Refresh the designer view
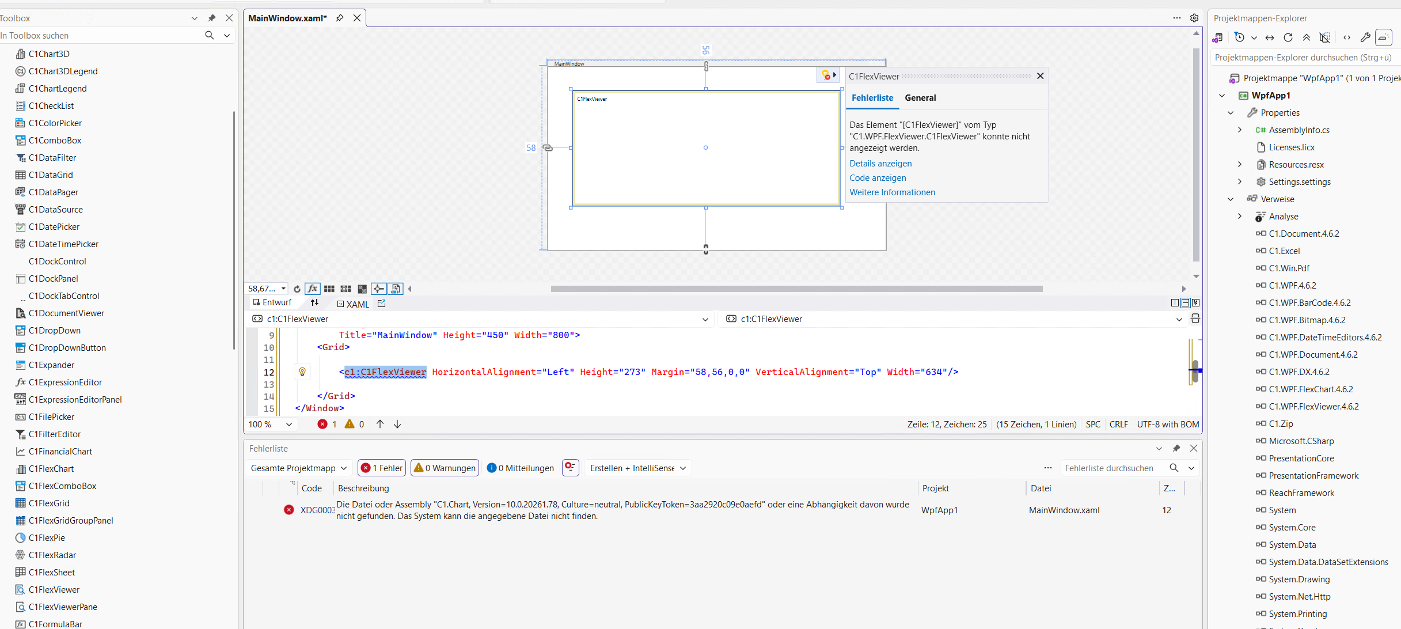Viewport: 1401px width, 629px height. pyautogui.click(x=297, y=289)
